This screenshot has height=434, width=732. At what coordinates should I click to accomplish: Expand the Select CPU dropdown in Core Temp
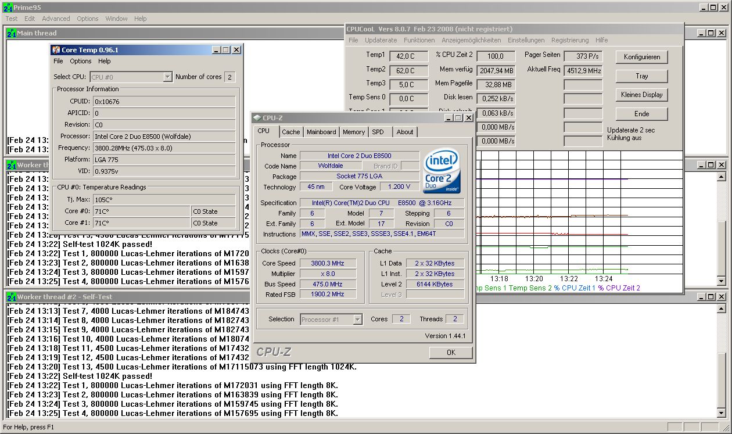(x=167, y=77)
